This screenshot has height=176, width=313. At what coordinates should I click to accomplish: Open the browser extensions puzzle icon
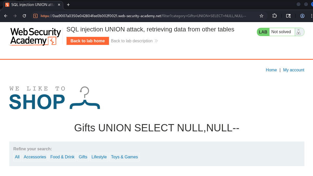[x=274, y=16]
